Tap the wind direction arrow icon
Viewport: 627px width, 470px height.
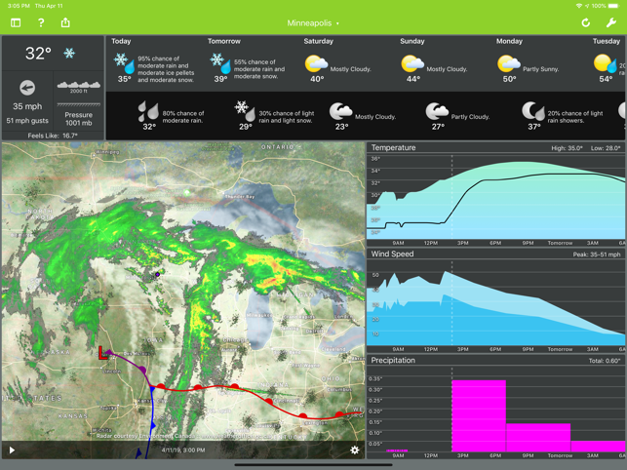27,88
